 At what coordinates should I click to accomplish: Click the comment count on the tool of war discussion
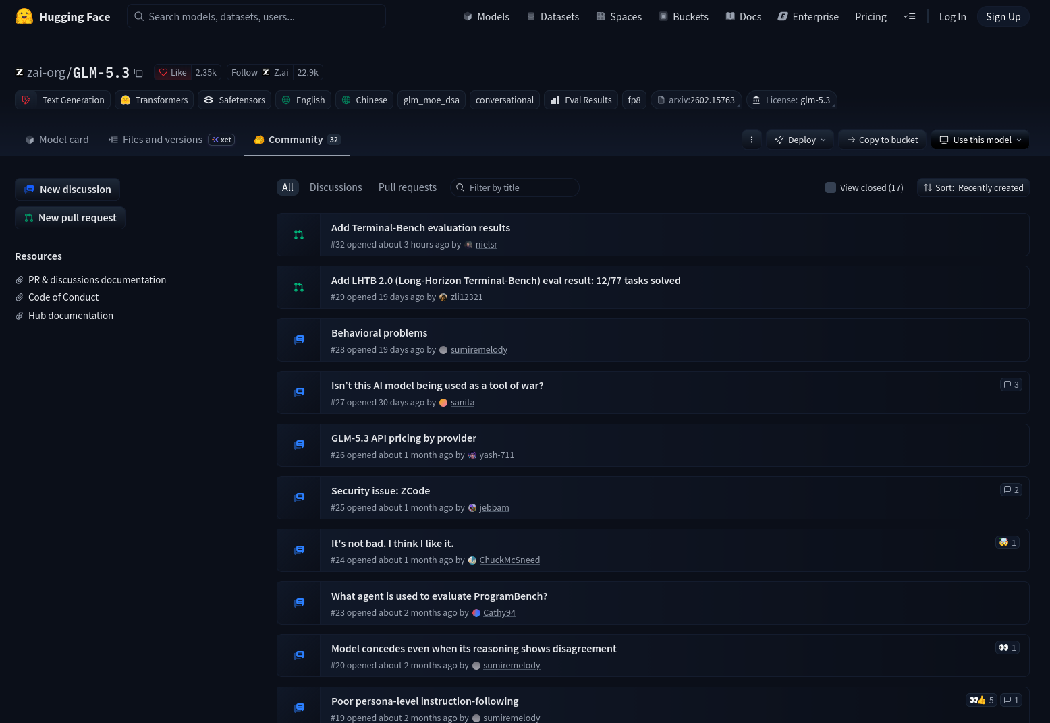coord(1011,384)
